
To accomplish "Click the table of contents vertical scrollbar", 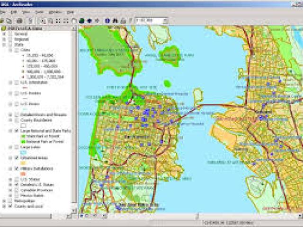I will coord(74,117).
